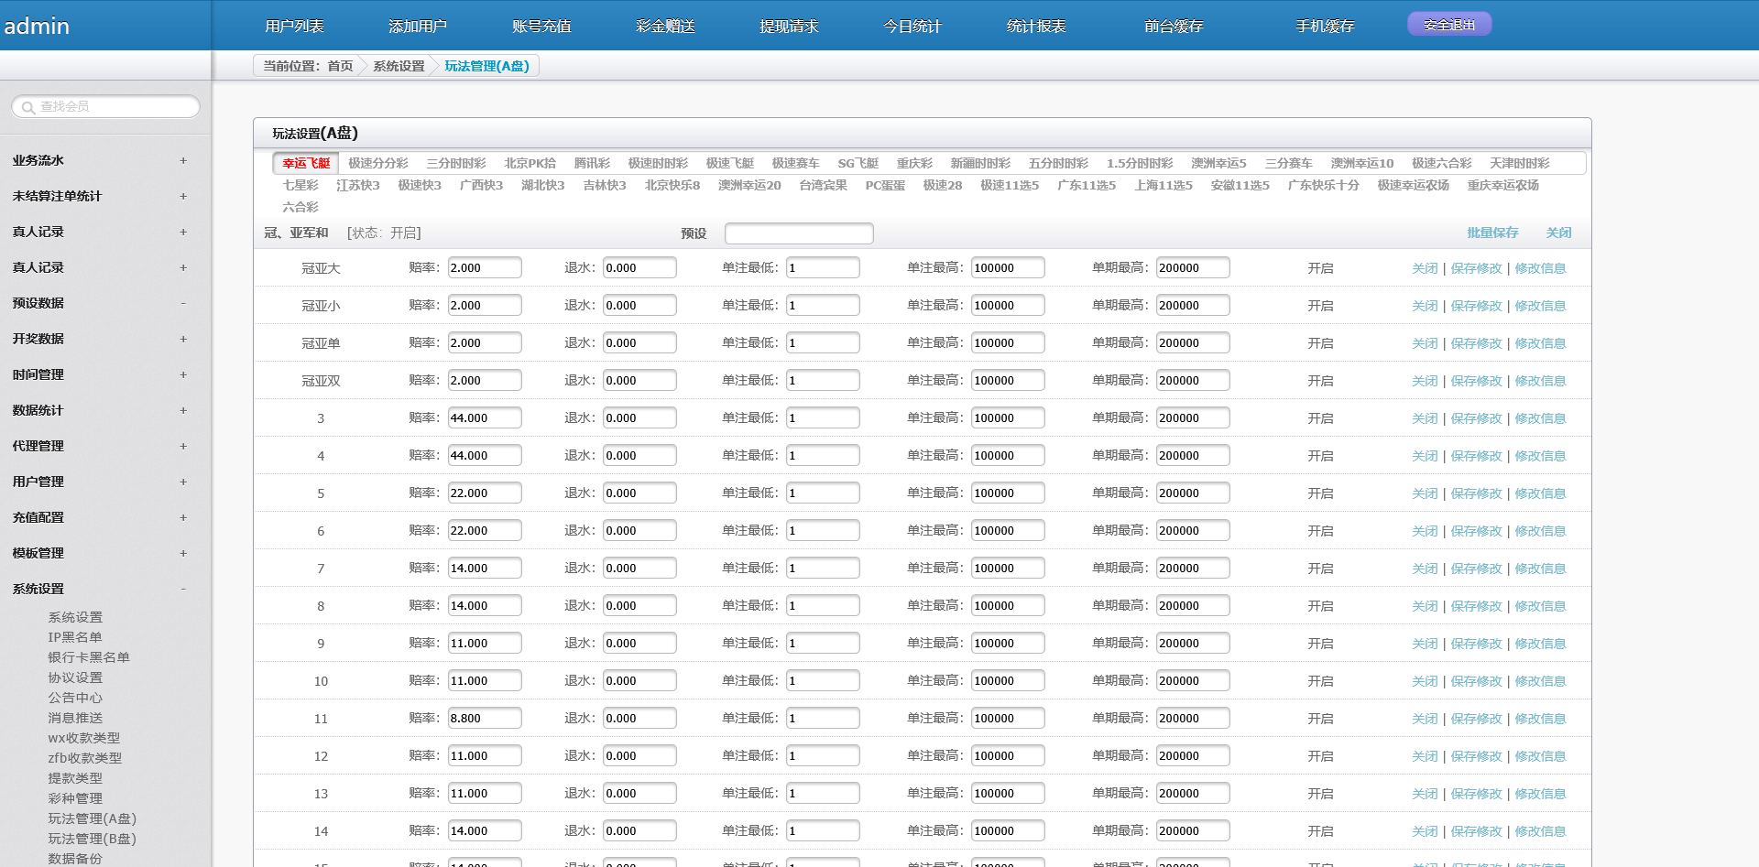
Task: Expand the 充值配置 sidebar menu
Action: 182,517
